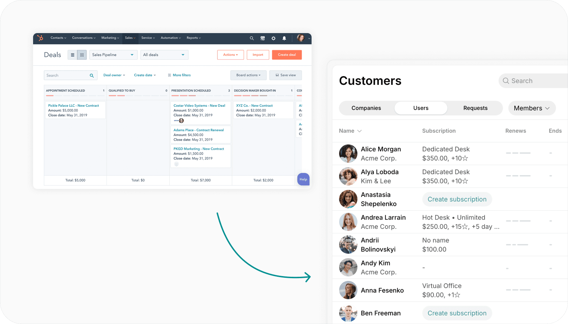Open the Sales Pipeline dropdown
The height and width of the screenshot is (324, 568).
[113, 54]
